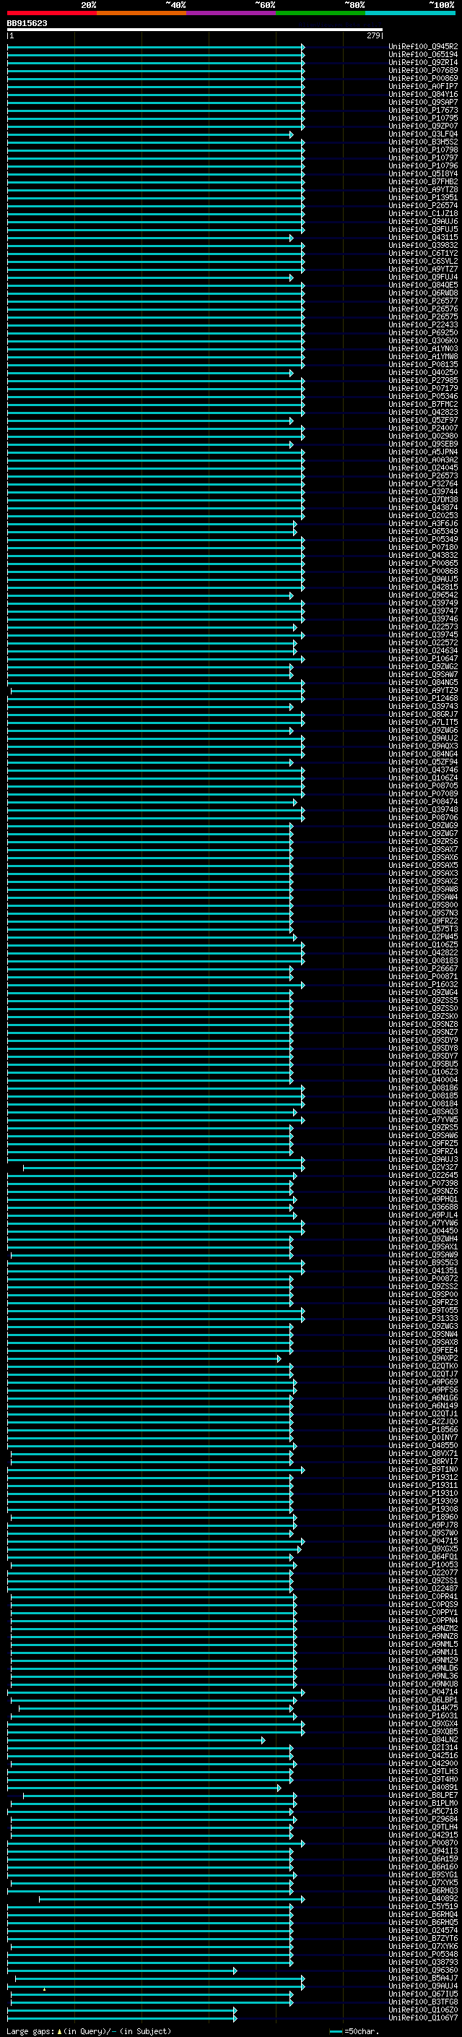Image resolution: width=462 pixels, height=2037 pixels.
Task: Select hit label UniRef100_P16032
Action: (423, 984)
